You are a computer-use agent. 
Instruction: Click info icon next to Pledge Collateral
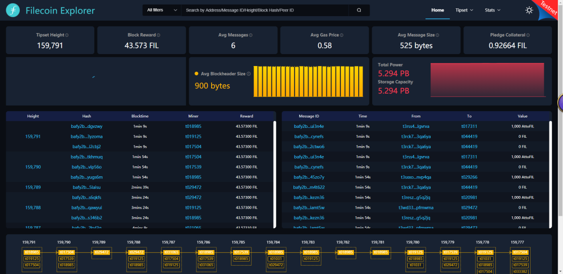pyautogui.click(x=528, y=35)
